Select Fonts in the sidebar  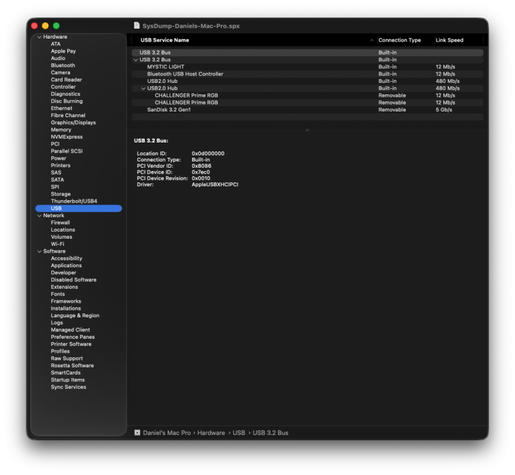point(58,294)
